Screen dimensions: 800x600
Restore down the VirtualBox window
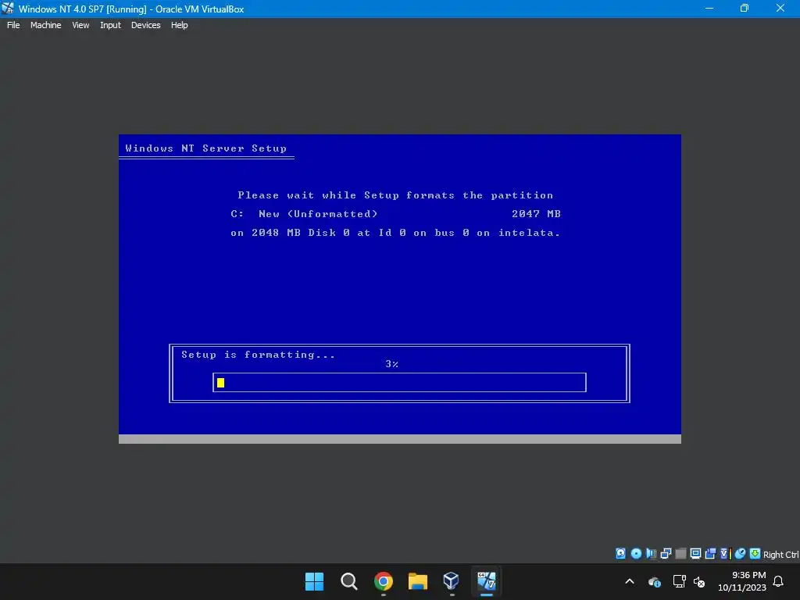pyautogui.click(x=745, y=8)
